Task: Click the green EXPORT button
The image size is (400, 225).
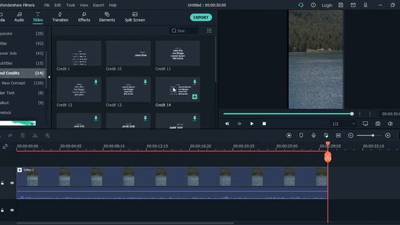Action: pyautogui.click(x=201, y=17)
